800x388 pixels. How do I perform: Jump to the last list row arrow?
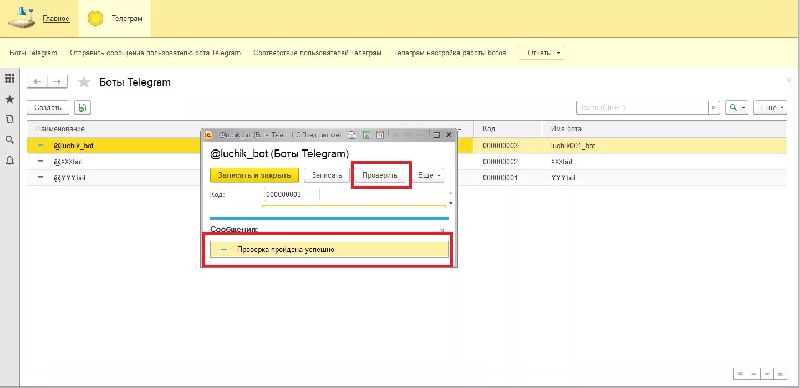(780, 374)
